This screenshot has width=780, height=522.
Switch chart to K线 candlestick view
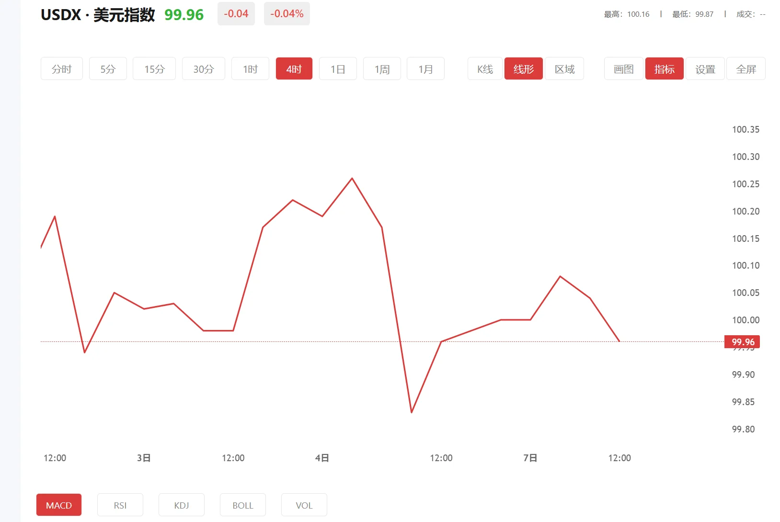[484, 68]
